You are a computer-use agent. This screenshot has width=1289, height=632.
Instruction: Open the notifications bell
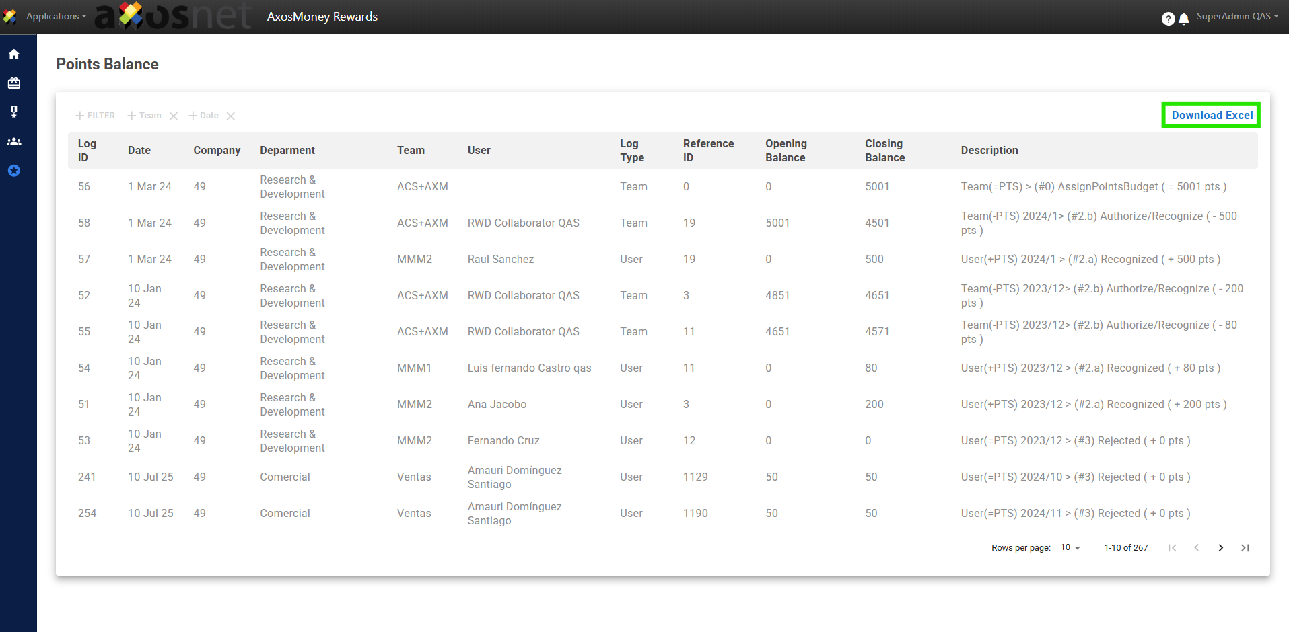[x=1184, y=19]
